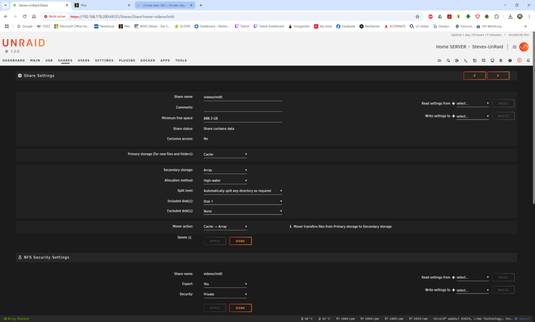Open the NFS Security Private dropdown

(x=225, y=294)
